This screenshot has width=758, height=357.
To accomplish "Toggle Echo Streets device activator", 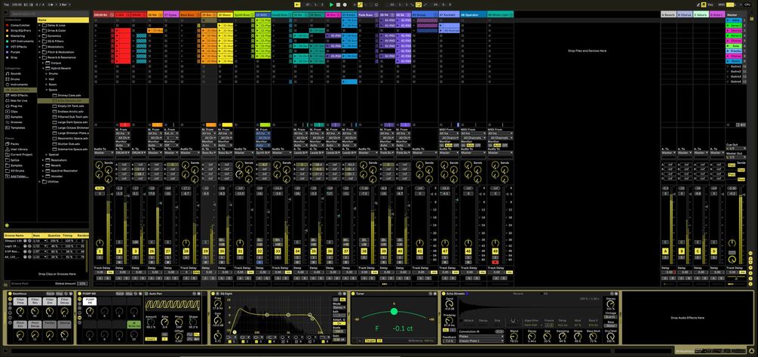I will pos(443,294).
